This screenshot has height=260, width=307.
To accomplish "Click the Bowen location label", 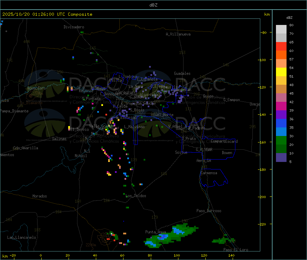I will click(227, 153).
